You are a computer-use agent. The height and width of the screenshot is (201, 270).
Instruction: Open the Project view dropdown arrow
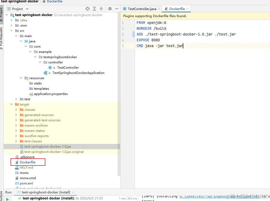27,9
